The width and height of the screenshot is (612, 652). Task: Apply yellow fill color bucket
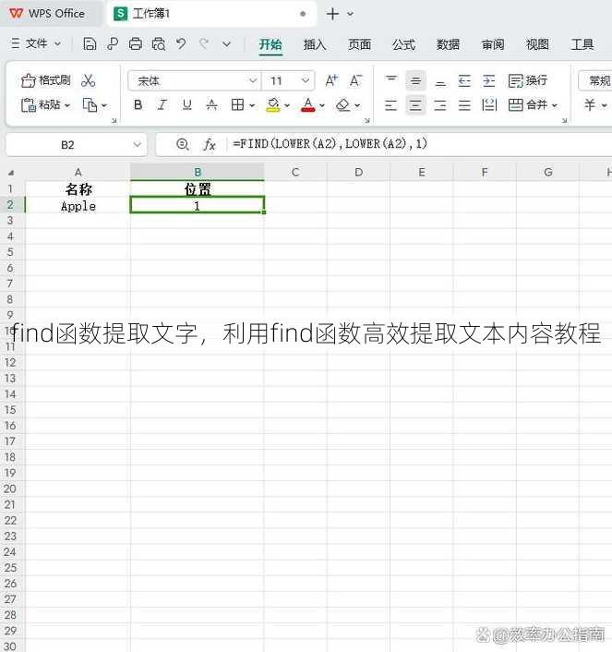click(x=273, y=104)
